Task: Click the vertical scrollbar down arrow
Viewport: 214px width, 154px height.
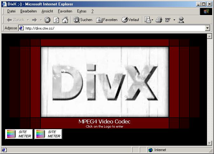Action: [209, 143]
